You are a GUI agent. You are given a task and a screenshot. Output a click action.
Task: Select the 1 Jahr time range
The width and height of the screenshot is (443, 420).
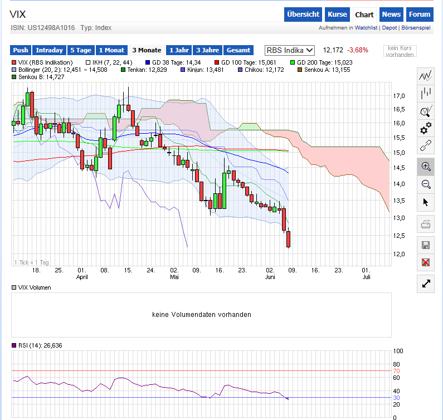coord(179,50)
